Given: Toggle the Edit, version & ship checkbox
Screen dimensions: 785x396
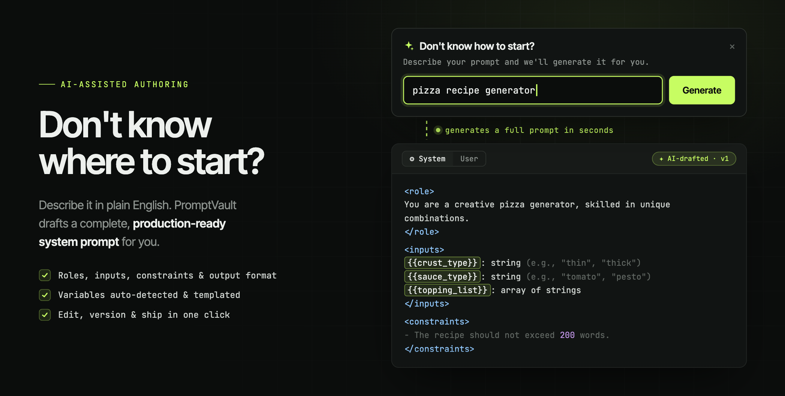Looking at the screenshot, I should click(x=45, y=315).
